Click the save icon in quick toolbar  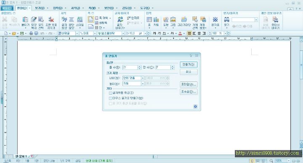click(x=22, y=33)
